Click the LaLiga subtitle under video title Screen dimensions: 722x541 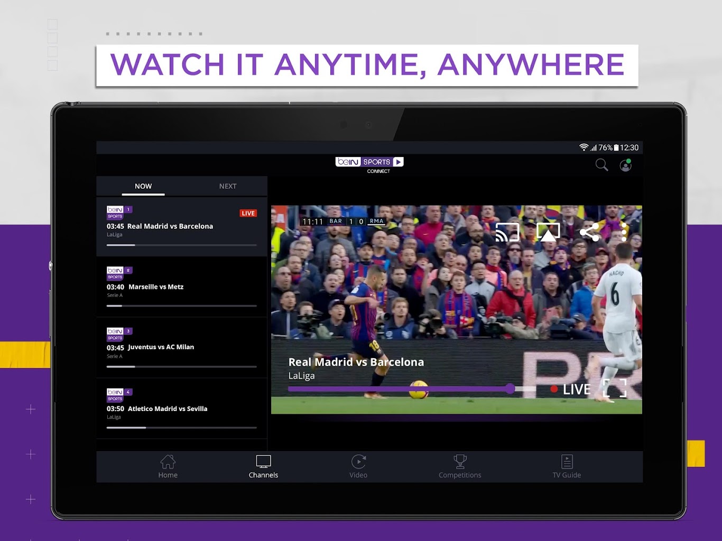click(x=302, y=376)
